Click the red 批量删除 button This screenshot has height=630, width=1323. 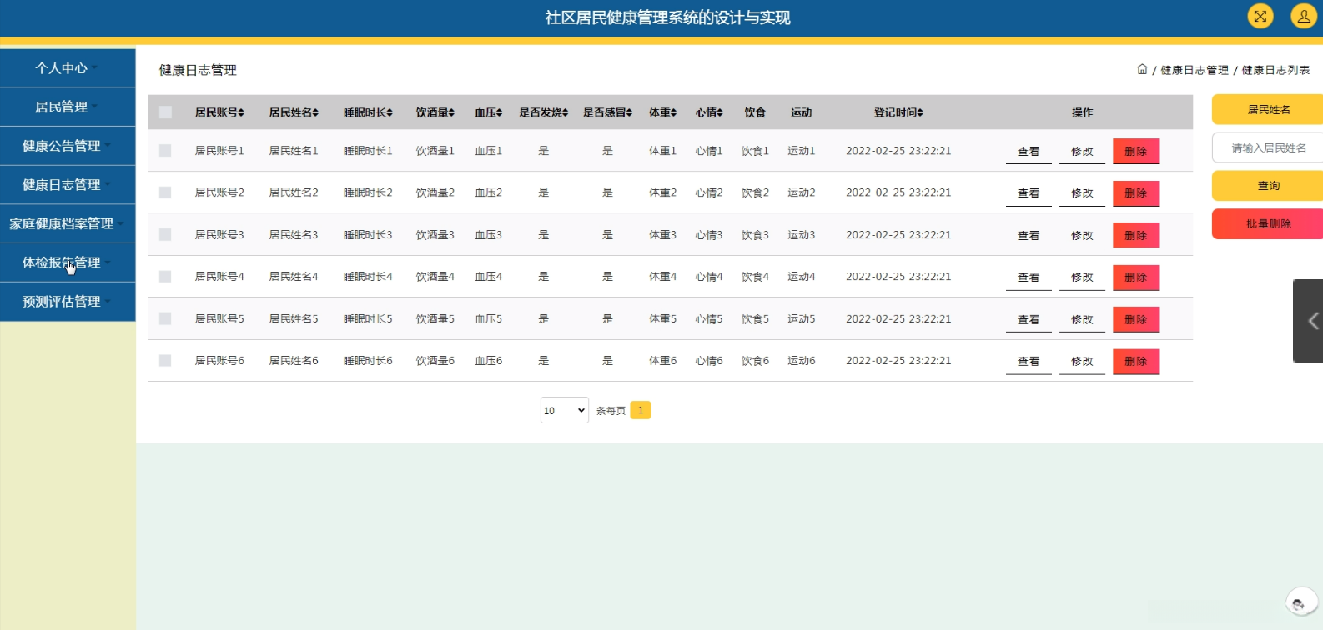(x=1268, y=224)
